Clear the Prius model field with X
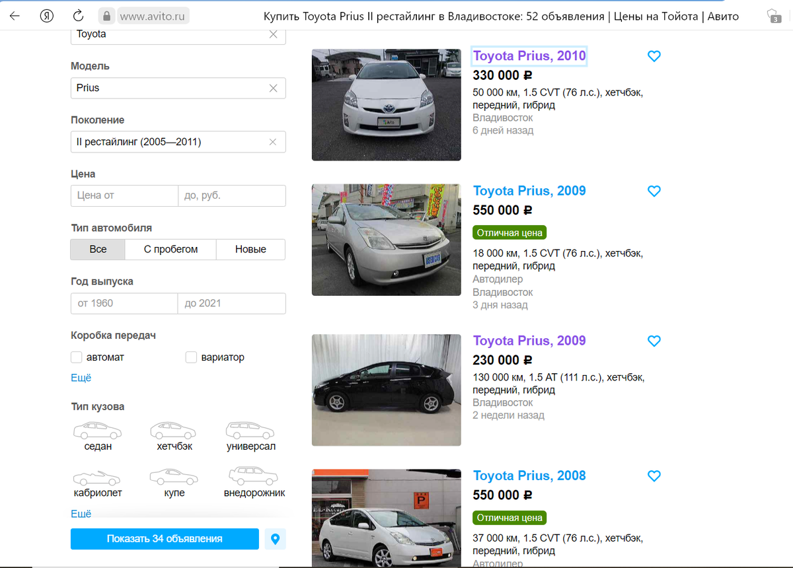This screenshot has width=793, height=568. pyautogui.click(x=273, y=88)
